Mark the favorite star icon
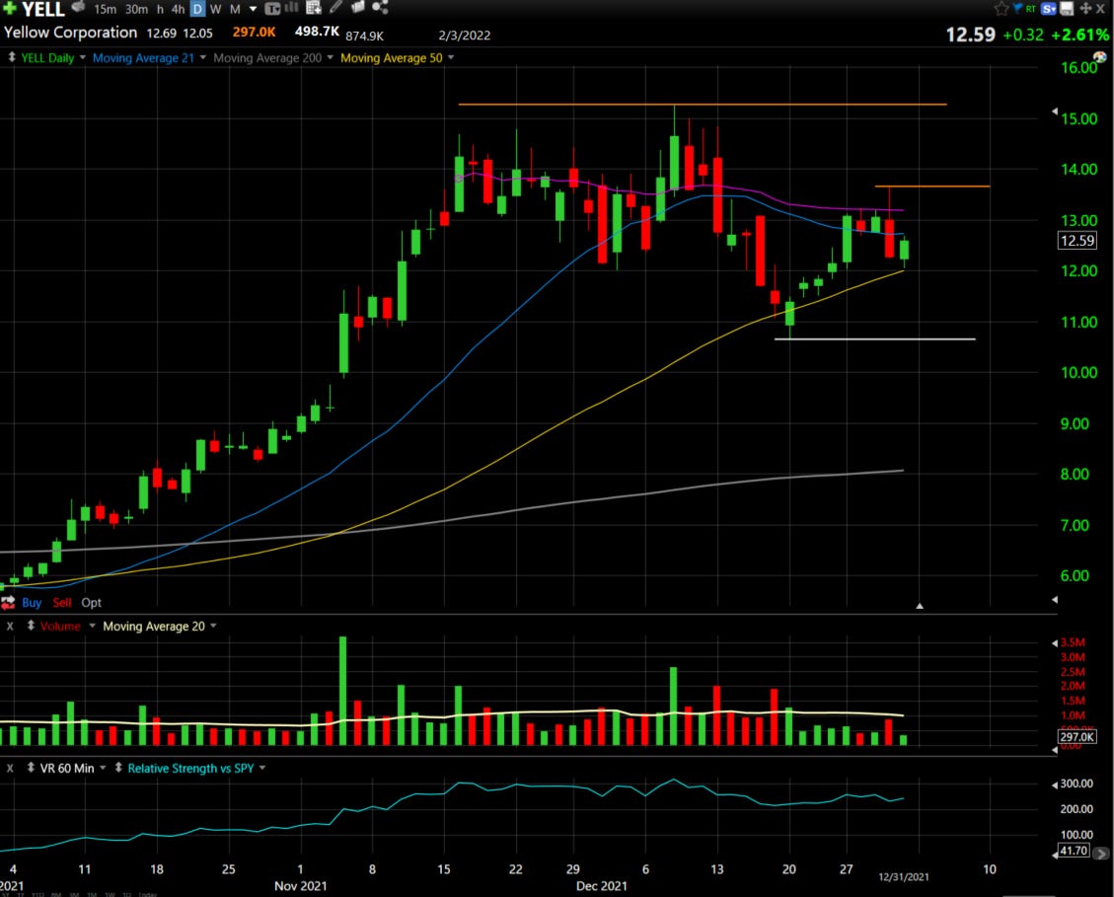The height and width of the screenshot is (897, 1114). click(1002, 9)
